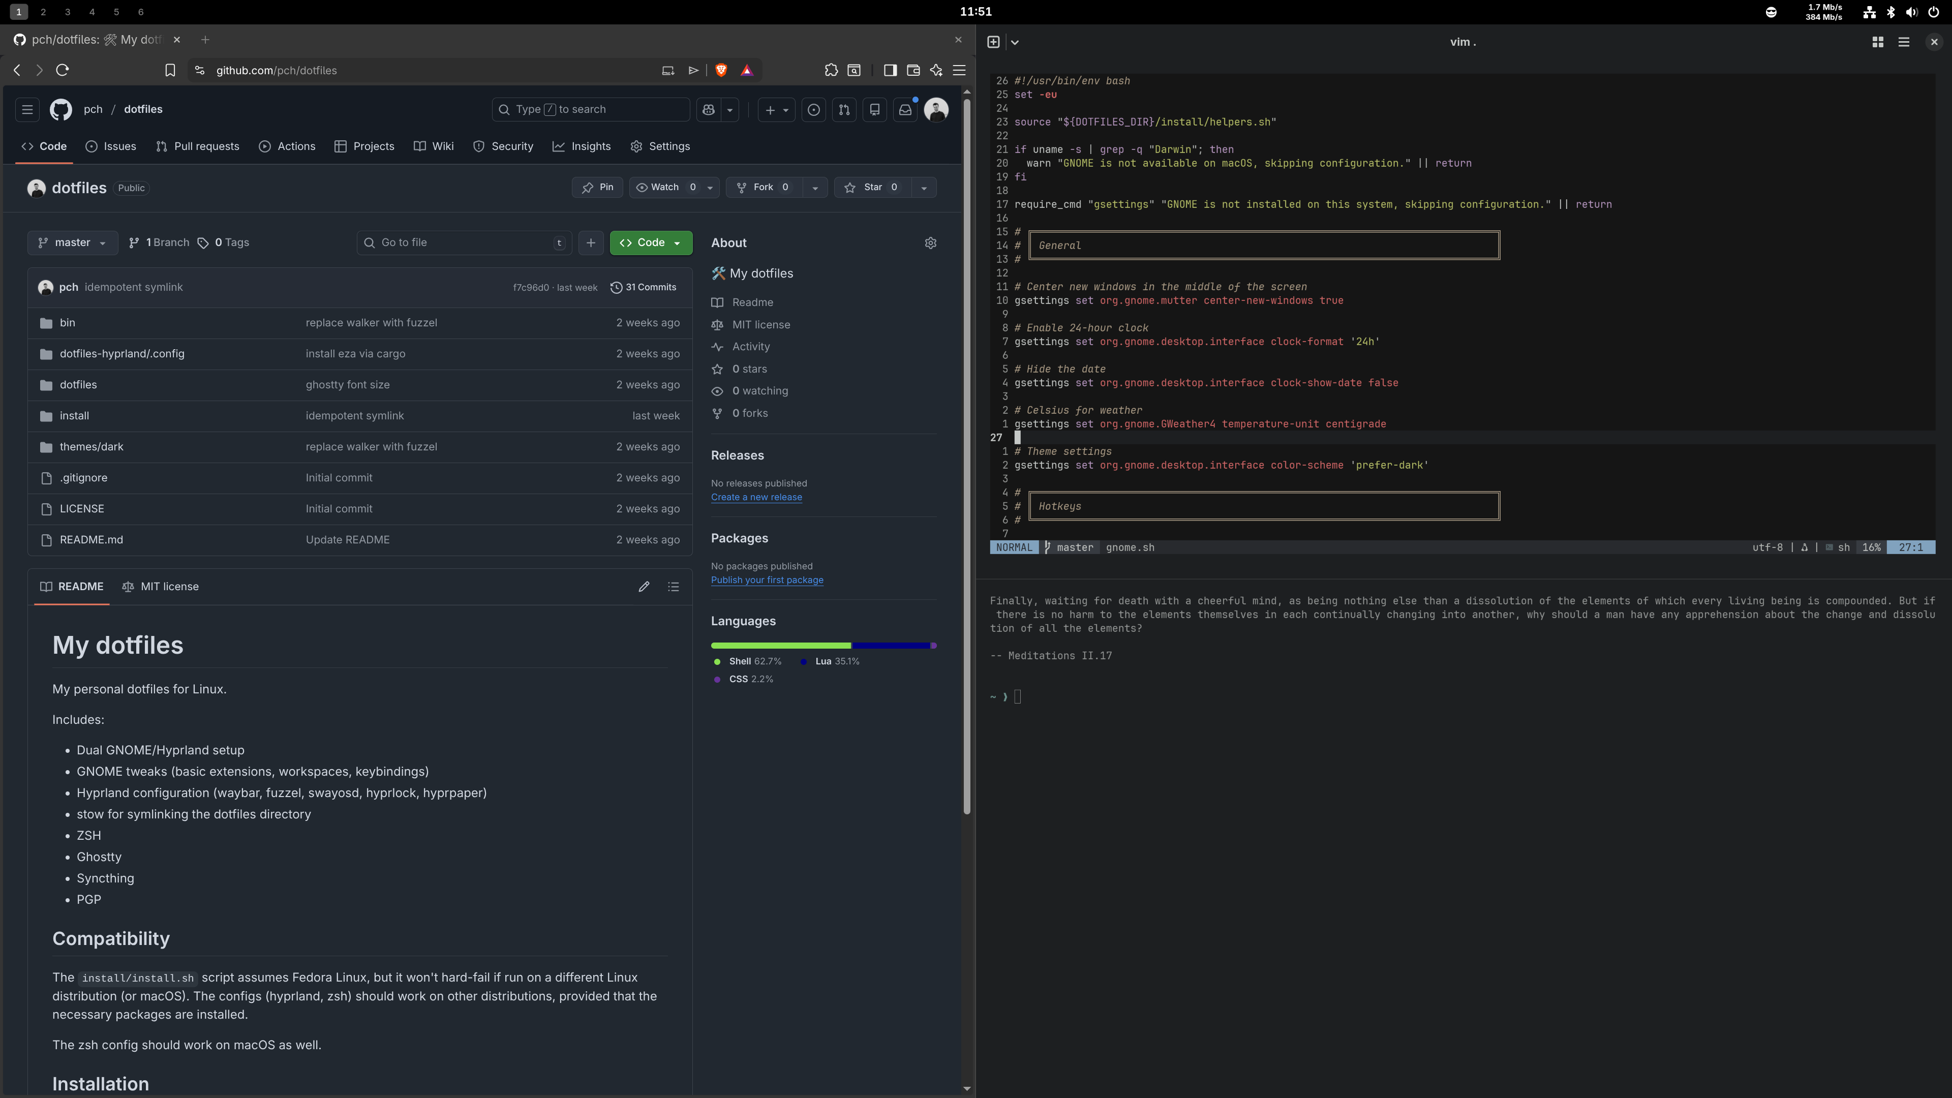Edit README with the pencil icon
1952x1098 pixels.
coord(644,587)
